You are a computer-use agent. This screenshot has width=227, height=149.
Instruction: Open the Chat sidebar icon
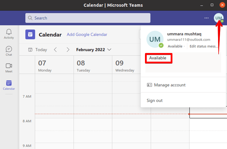tap(9, 49)
